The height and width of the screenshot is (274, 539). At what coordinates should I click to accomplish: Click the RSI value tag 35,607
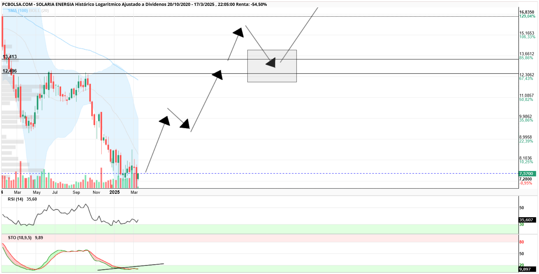coord(527,220)
